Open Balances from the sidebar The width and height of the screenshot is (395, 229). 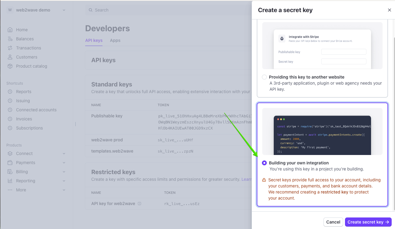point(25,39)
